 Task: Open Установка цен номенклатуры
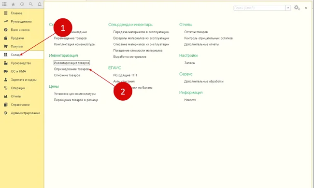(75, 94)
